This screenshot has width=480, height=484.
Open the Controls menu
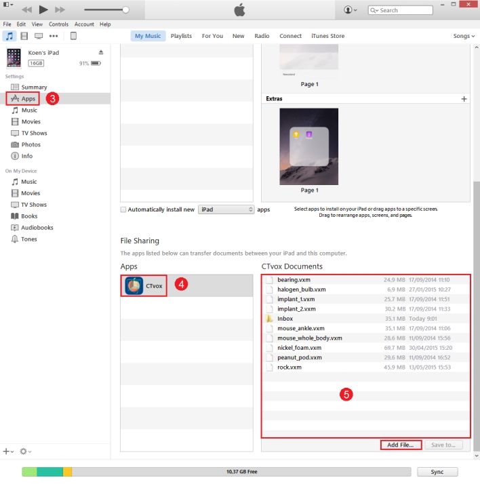pos(58,24)
